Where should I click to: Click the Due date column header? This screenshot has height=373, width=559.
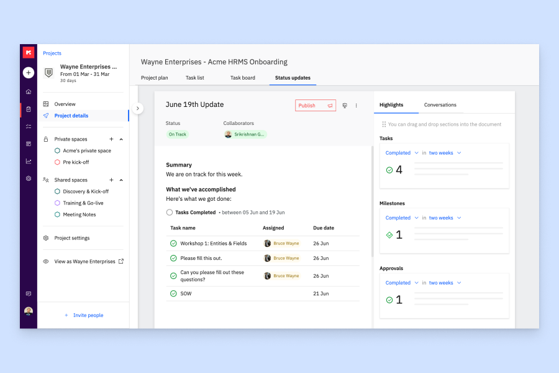click(x=324, y=228)
